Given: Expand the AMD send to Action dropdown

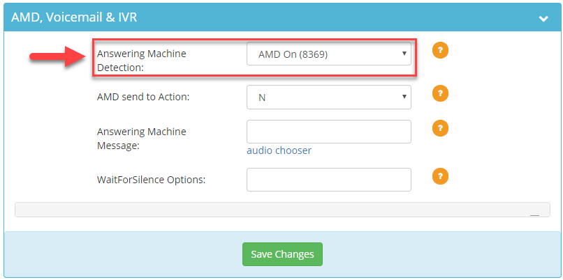Looking at the screenshot, I should tap(328, 97).
